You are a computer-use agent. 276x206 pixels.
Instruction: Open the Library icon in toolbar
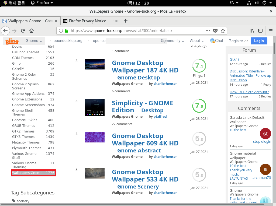point(252,31)
